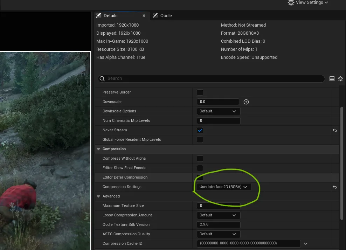Click the Details tab pencil icon
Viewport: 346px width, 250px height.
[x=99, y=15]
